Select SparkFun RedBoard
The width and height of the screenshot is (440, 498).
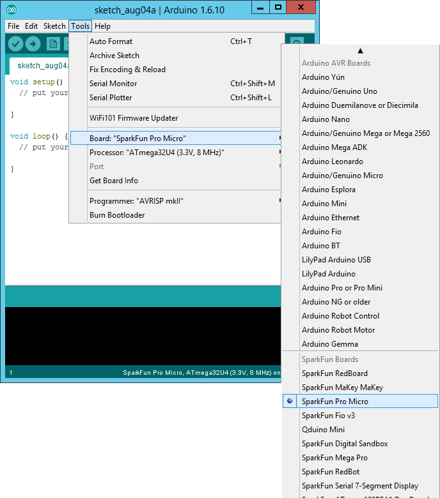360,373
